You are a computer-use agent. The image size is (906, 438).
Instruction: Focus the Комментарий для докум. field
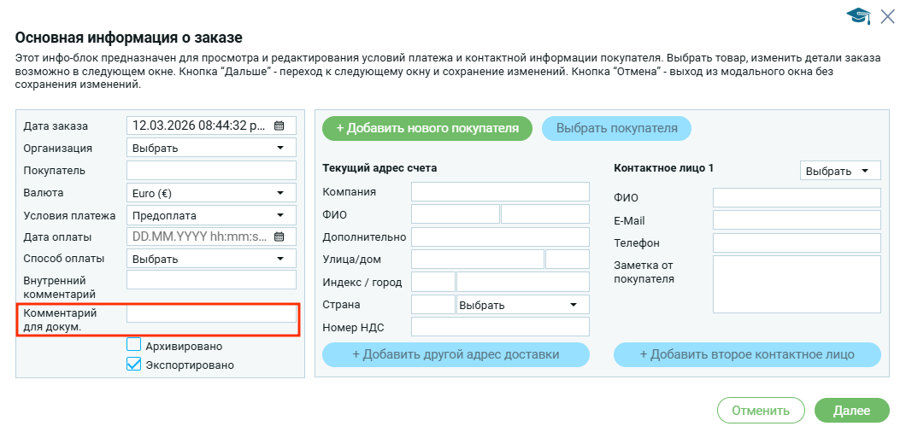tap(211, 313)
